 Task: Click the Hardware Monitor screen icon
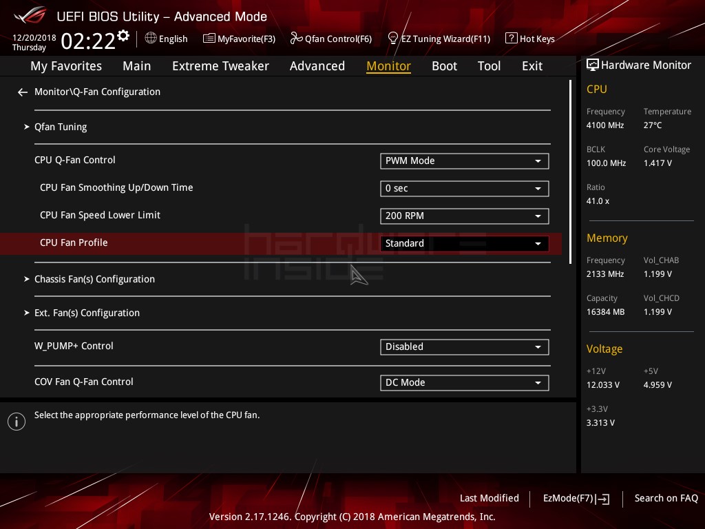click(593, 65)
